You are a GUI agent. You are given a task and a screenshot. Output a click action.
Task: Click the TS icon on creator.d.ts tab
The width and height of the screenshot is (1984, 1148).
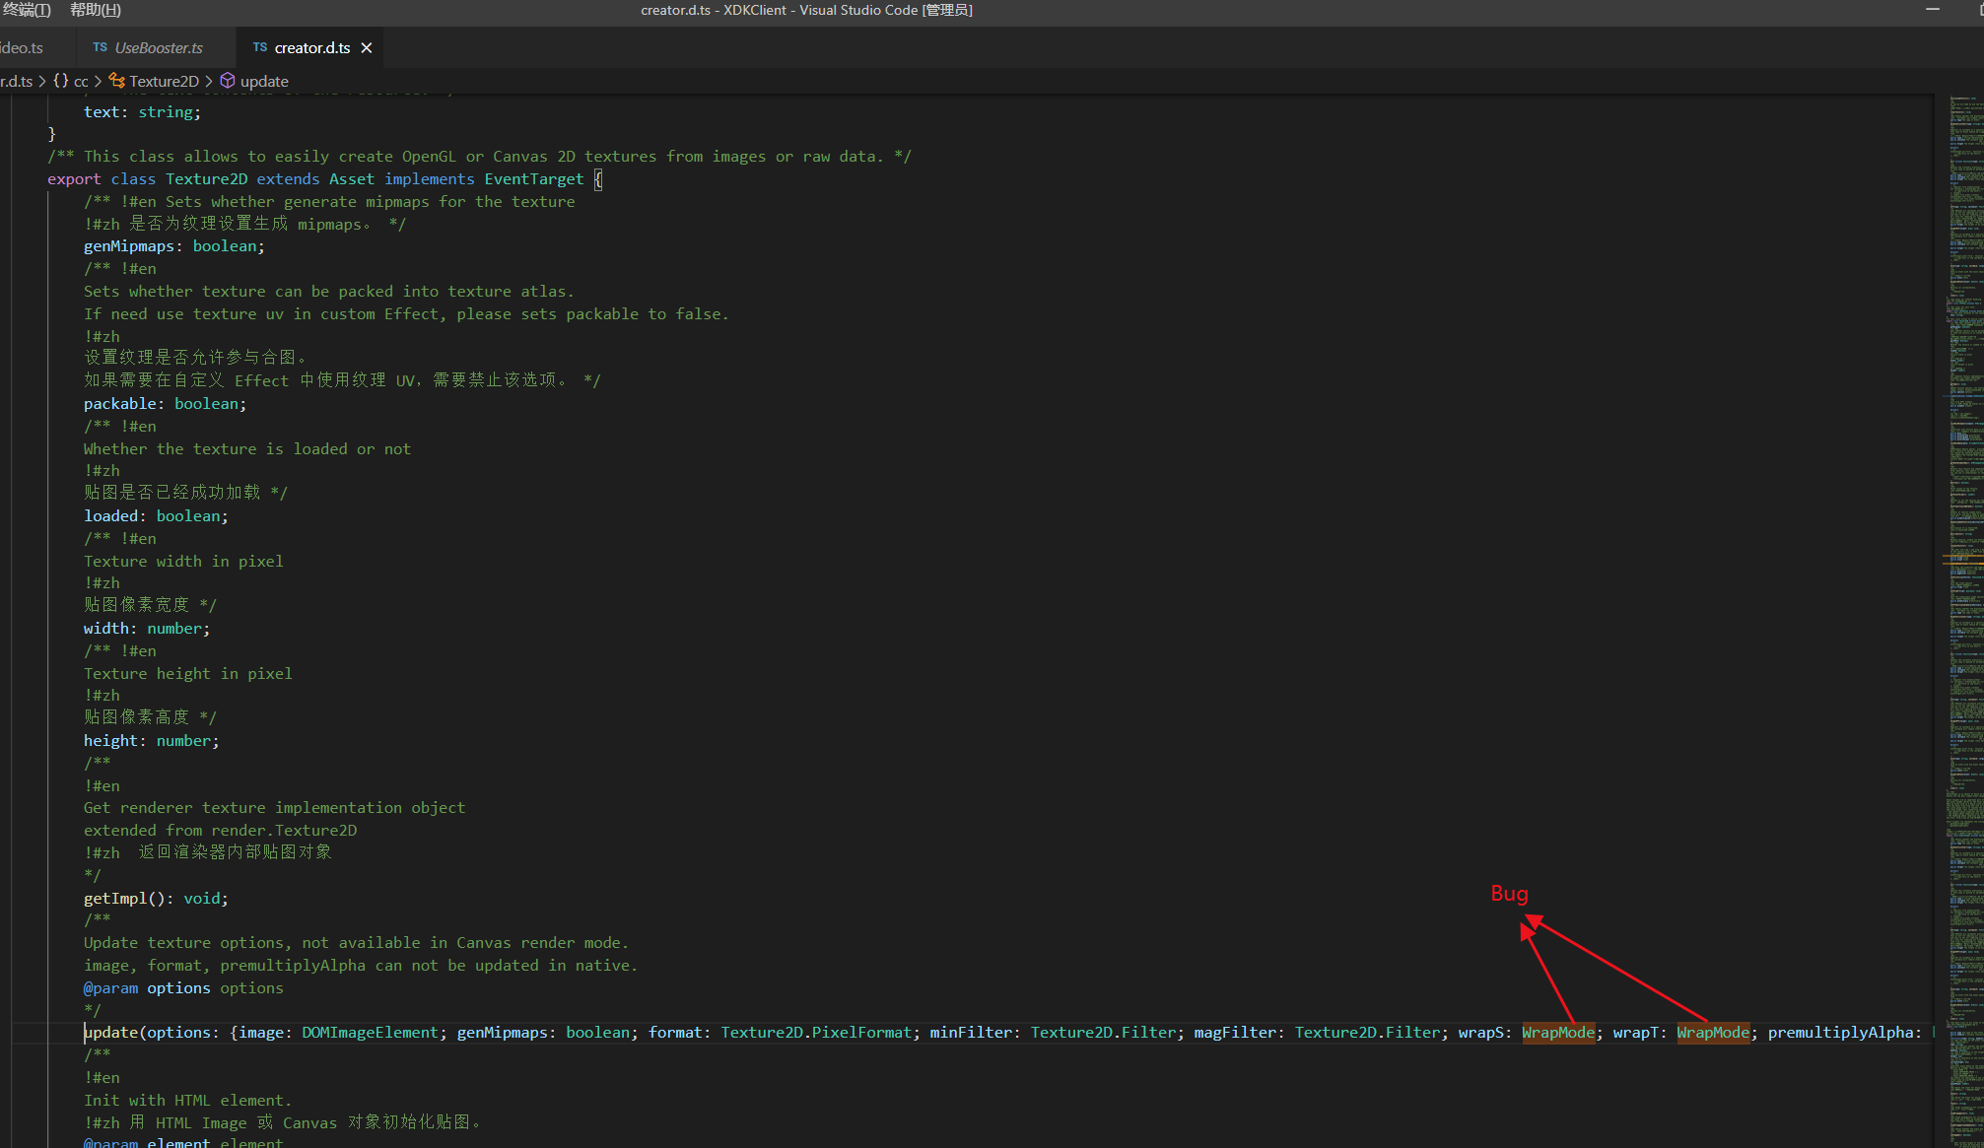tap(259, 47)
